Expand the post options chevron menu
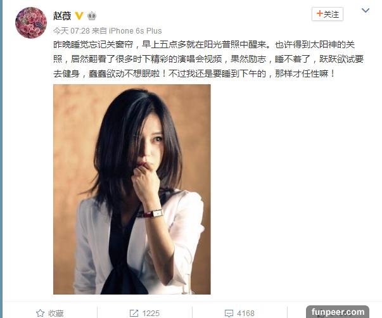Screen dimensions: 382x318 click(x=366, y=11)
